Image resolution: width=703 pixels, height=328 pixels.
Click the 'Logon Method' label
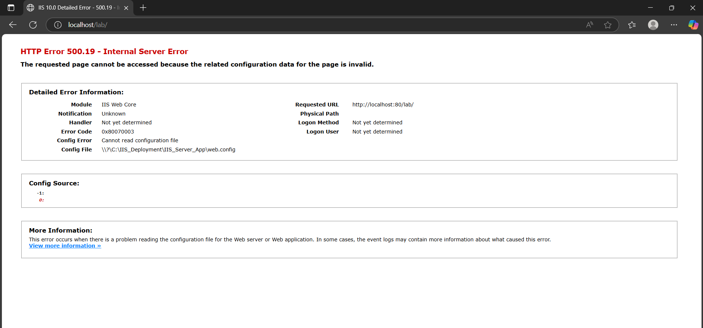(x=318, y=122)
